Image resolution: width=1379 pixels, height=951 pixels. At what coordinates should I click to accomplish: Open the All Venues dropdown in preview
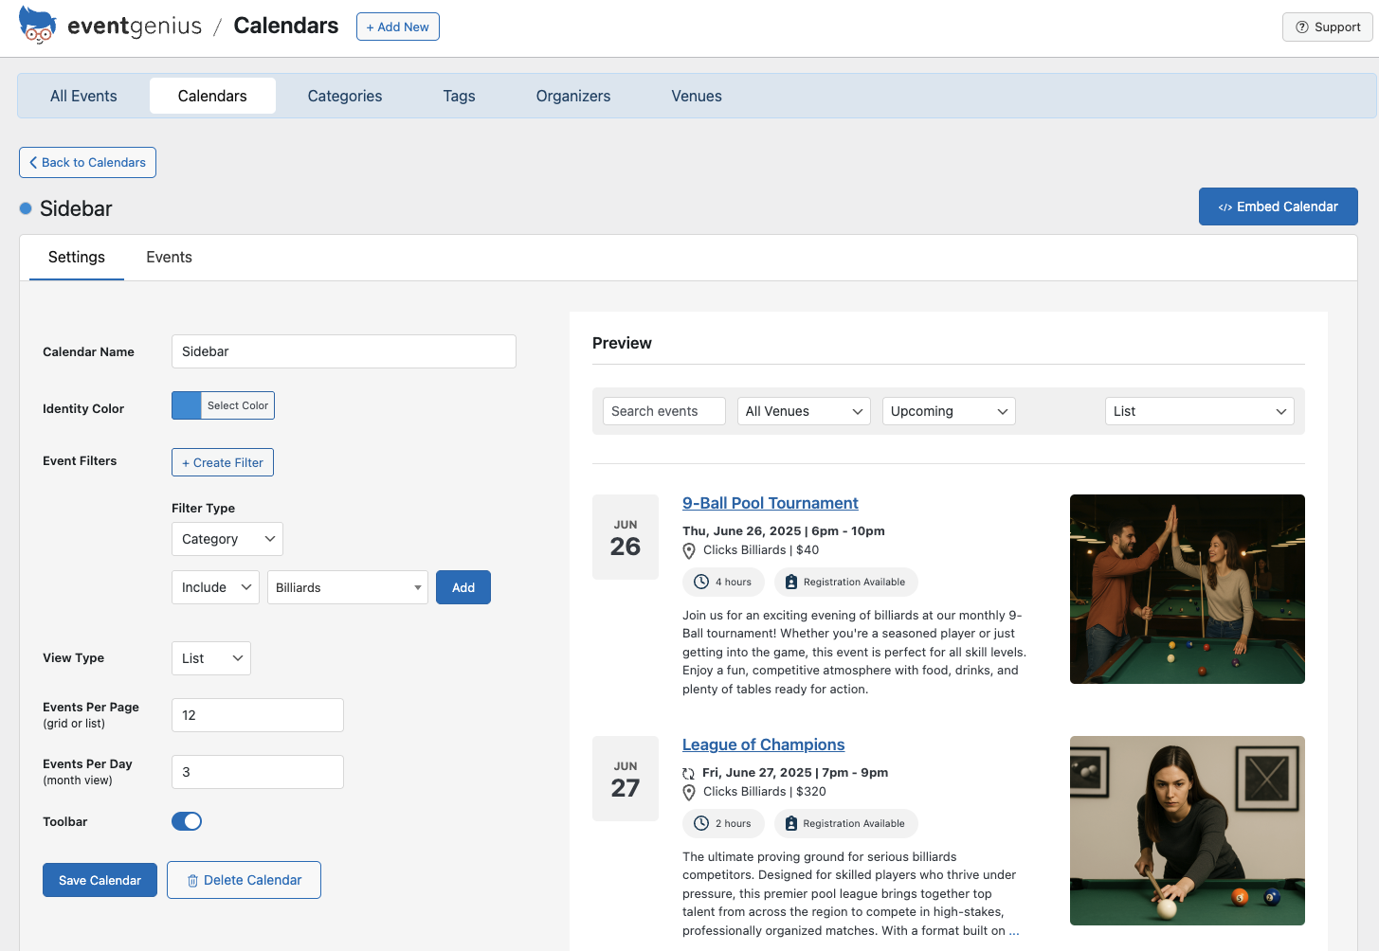(x=804, y=411)
